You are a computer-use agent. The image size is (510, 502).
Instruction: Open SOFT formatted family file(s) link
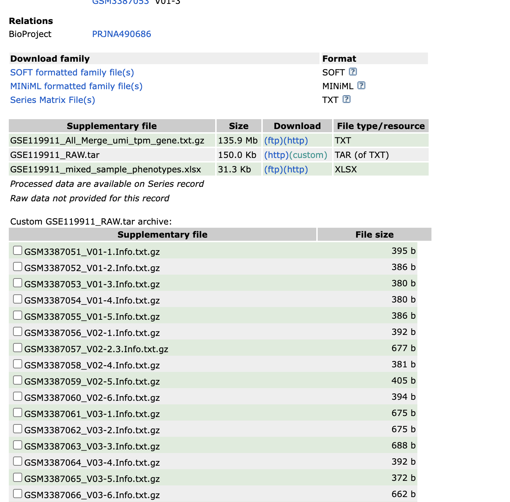tap(72, 73)
